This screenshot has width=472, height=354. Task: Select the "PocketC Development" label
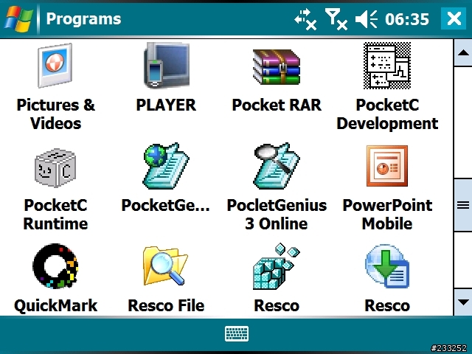click(387, 114)
